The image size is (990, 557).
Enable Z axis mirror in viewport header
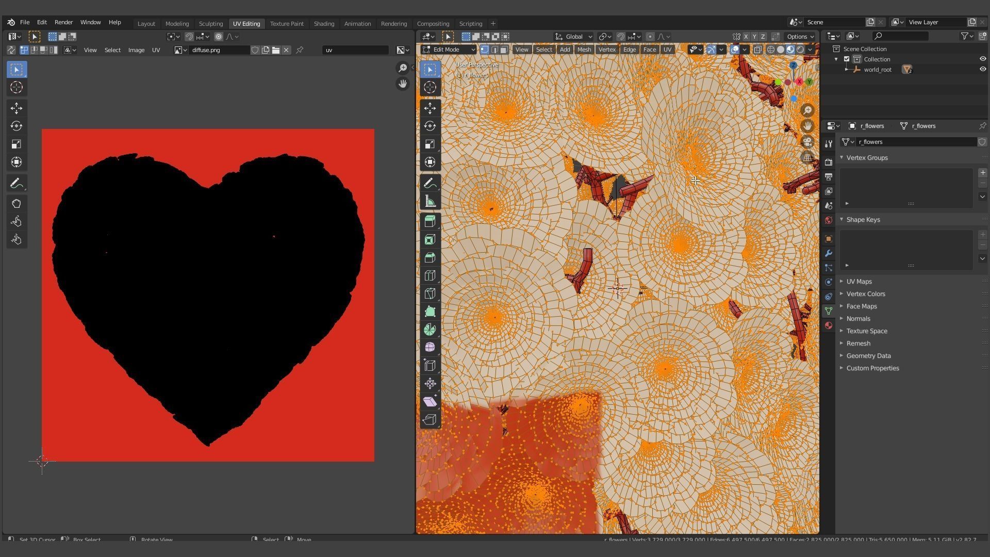pyautogui.click(x=763, y=37)
